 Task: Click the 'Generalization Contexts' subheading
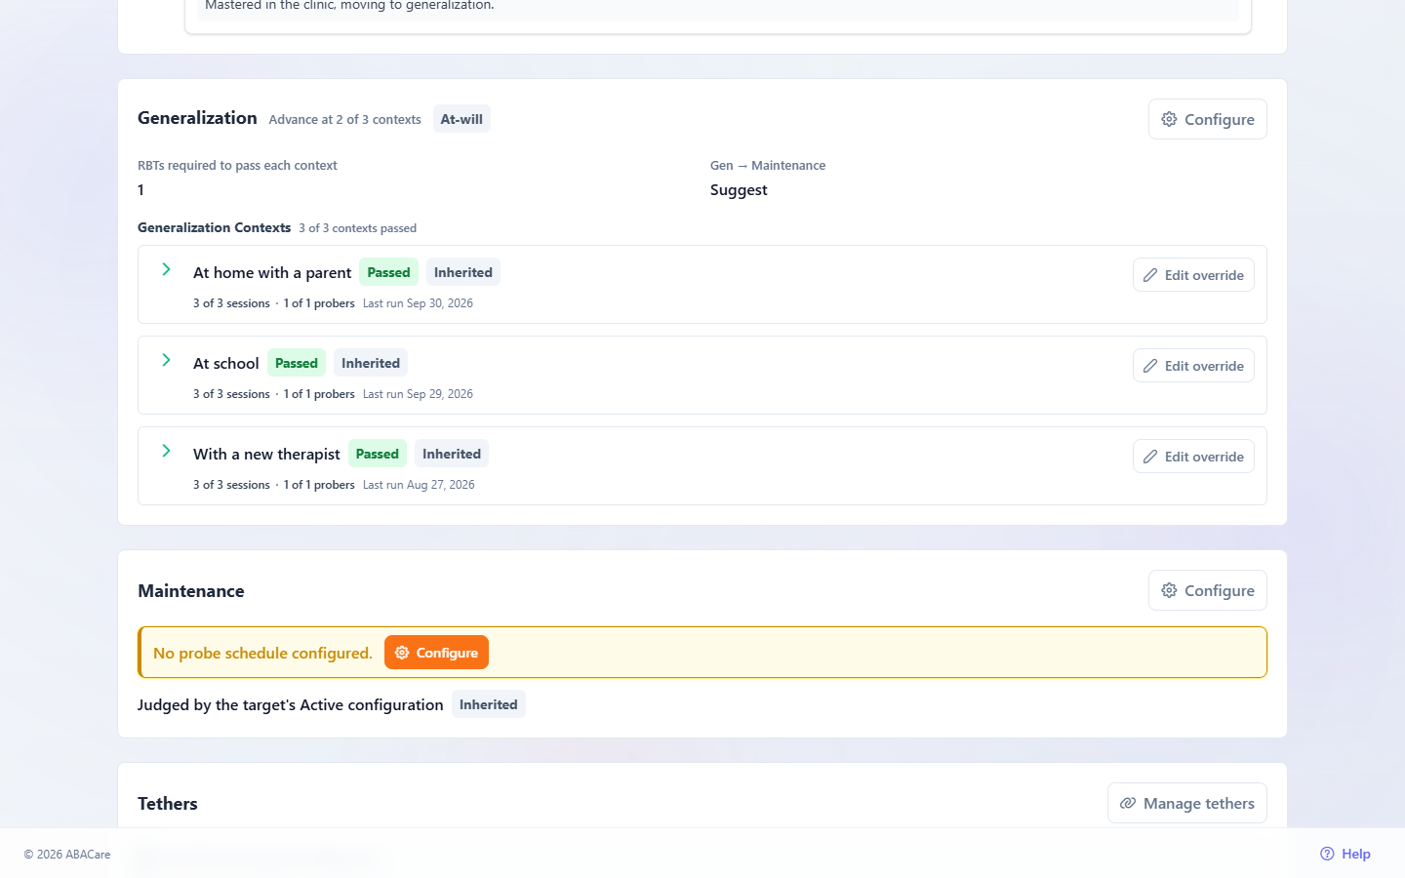[215, 227]
